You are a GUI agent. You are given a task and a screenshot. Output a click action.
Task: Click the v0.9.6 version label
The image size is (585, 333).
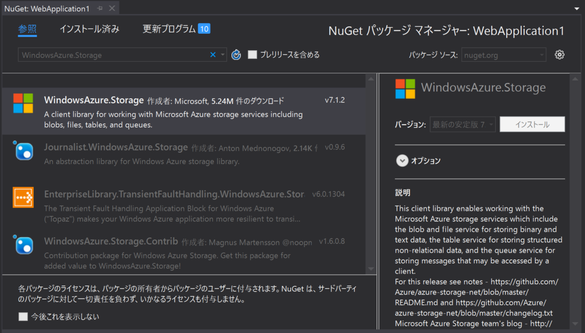(x=335, y=147)
